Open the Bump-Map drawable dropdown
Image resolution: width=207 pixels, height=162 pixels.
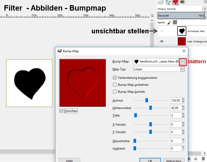point(182,61)
